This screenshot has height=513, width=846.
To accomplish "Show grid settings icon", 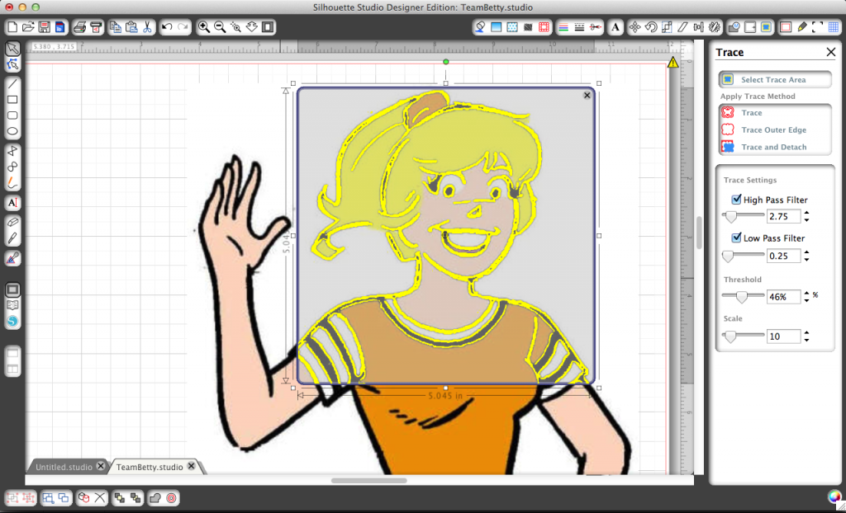I will coord(834,27).
